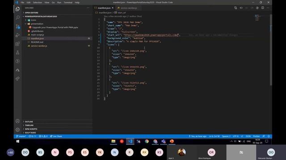The height and width of the screenshot is (160, 286).
Task: Click Open Changes icon in editor toolbar
Action: click(236, 8)
